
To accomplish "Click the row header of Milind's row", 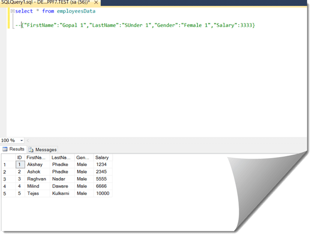I will [x=8, y=186].
